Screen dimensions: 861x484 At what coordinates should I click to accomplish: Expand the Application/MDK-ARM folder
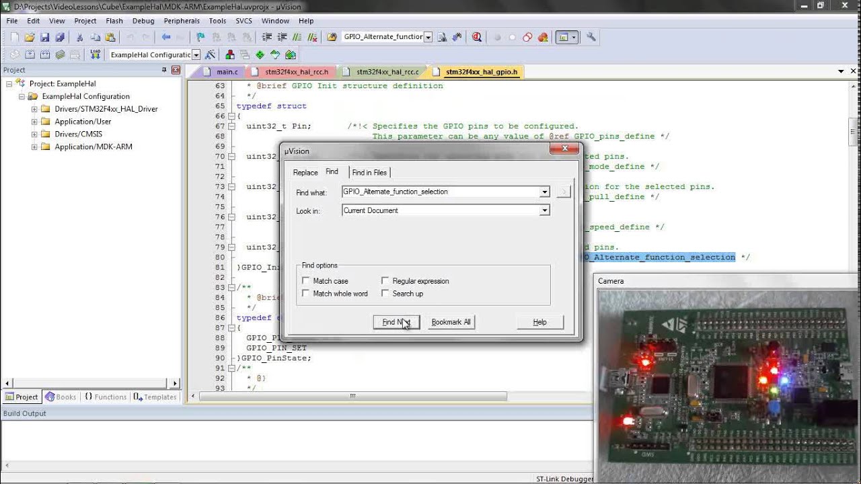coord(34,147)
